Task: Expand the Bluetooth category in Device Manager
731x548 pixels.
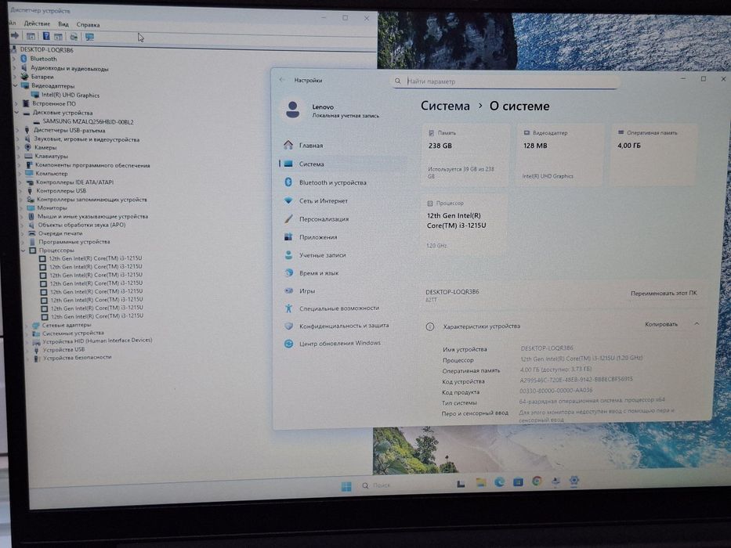Action: (x=14, y=59)
